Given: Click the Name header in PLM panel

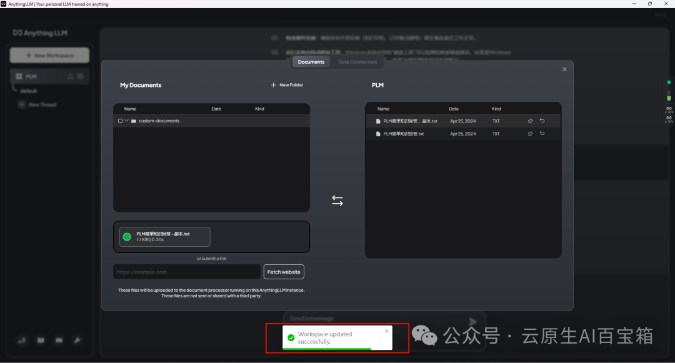Looking at the screenshot, I should 383,109.
